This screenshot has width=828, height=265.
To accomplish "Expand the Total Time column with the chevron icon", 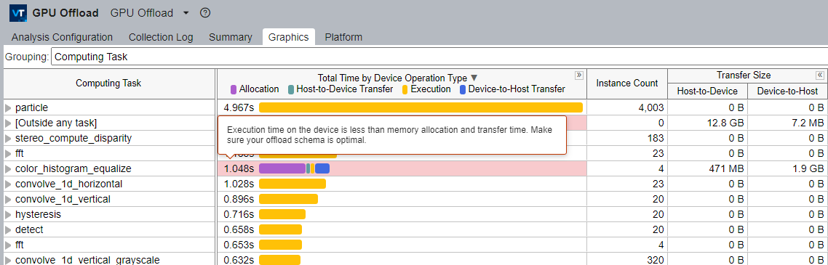I will pyautogui.click(x=579, y=76).
